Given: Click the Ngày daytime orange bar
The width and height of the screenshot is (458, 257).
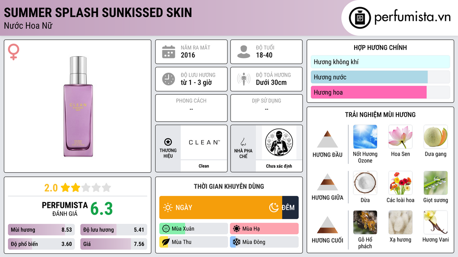Looking at the screenshot, I should pyautogui.click(x=221, y=207).
